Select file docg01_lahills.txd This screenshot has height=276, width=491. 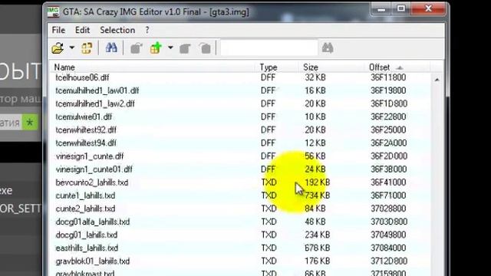[x=87, y=235]
